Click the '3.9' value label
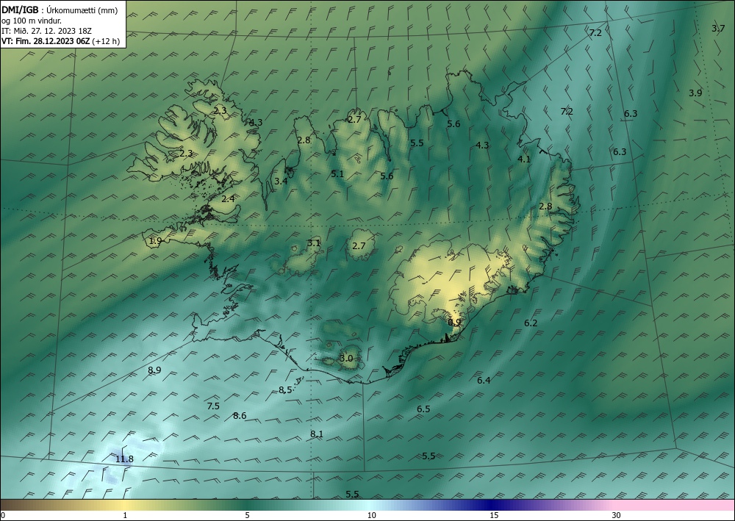Screen dimensions: 735x521 tap(695, 93)
